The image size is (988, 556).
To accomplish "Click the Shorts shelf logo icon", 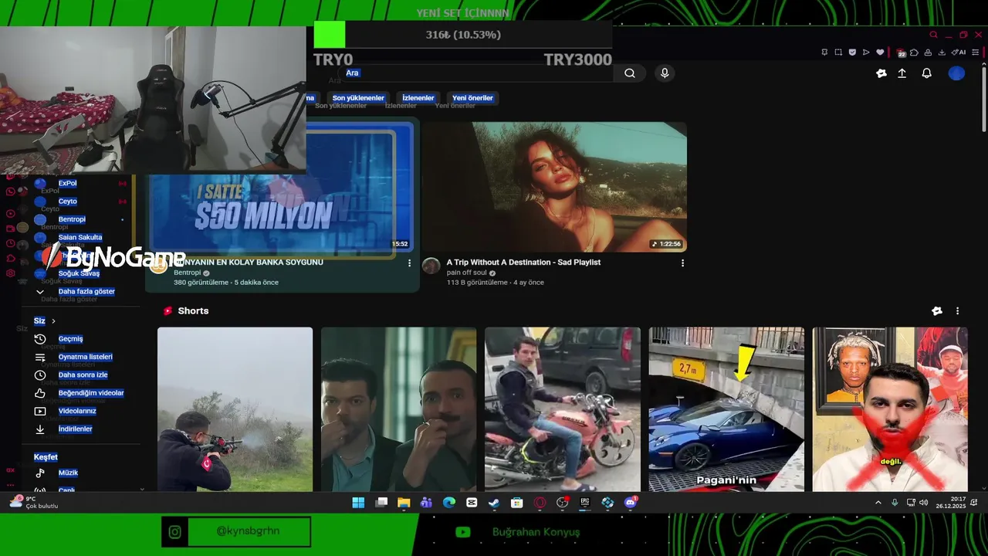I will click(x=167, y=310).
